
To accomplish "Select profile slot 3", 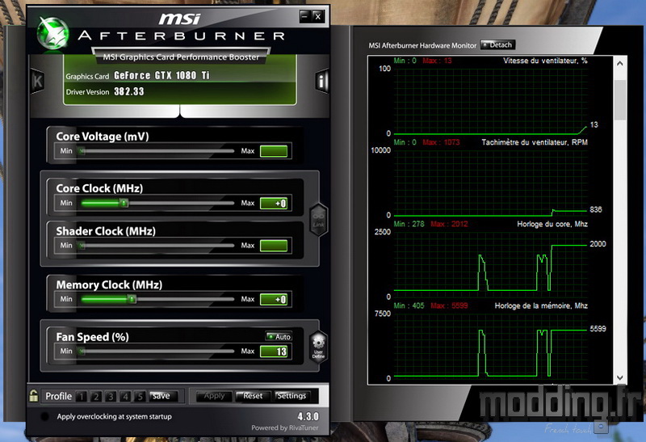I will (111, 397).
